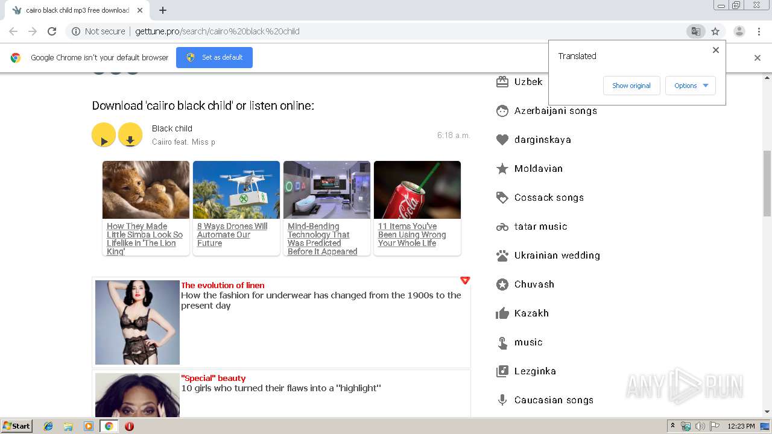772x434 pixels.
Task: Click '8 Ways Drones Will Automate' link
Action: coord(232,235)
